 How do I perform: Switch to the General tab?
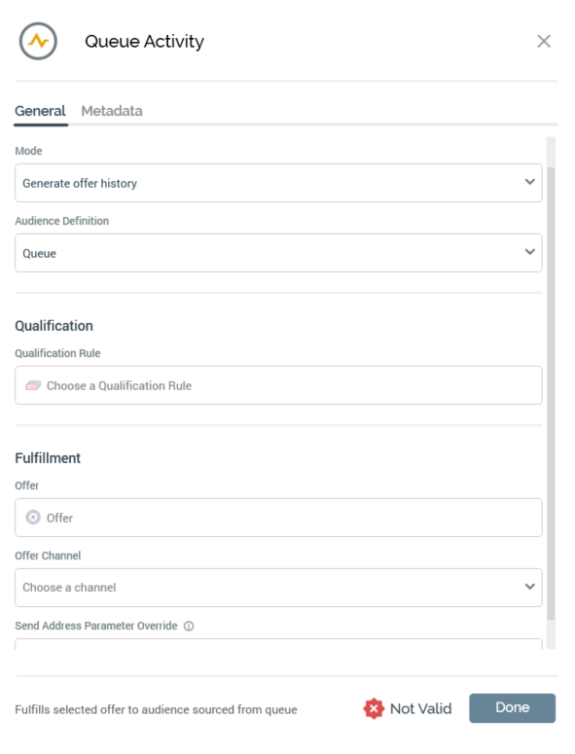(41, 111)
